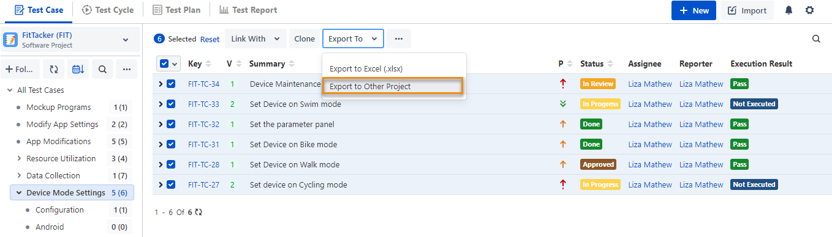This screenshot has height=237, width=832.
Task: Open the Link With dropdown
Action: coord(255,38)
